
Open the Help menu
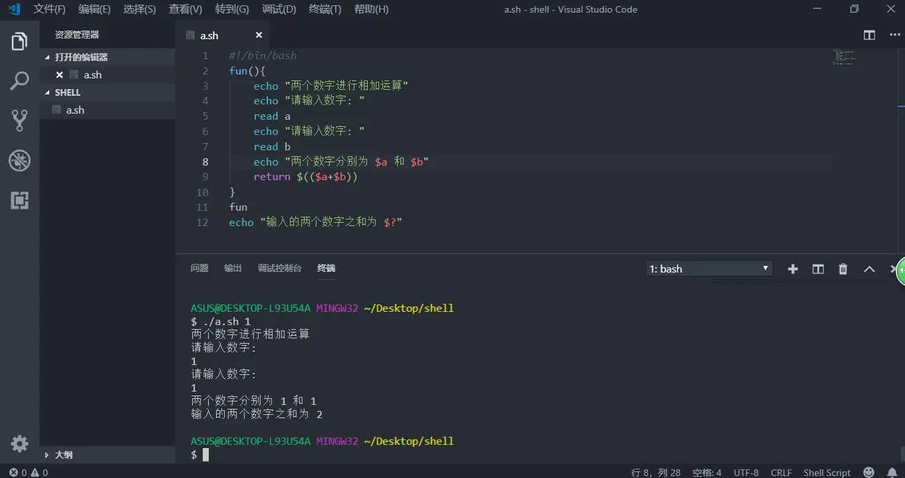click(x=371, y=9)
